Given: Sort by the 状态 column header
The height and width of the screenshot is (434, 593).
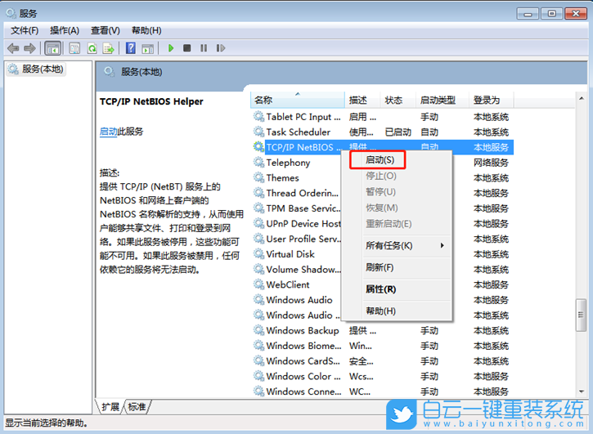Looking at the screenshot, I should [397, 101].
